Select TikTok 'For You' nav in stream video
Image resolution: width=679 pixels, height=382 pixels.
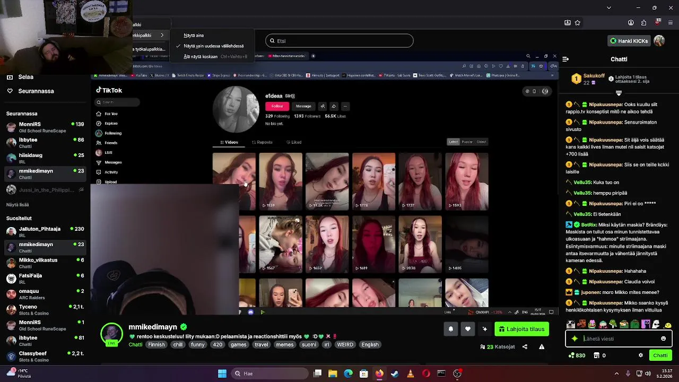tap(111, 114)
